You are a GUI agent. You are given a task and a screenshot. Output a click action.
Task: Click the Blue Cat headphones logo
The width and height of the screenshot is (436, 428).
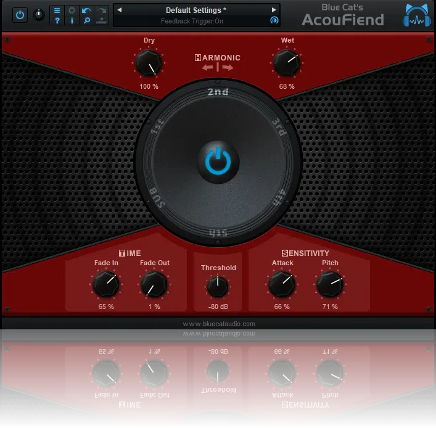coord(417,15)
